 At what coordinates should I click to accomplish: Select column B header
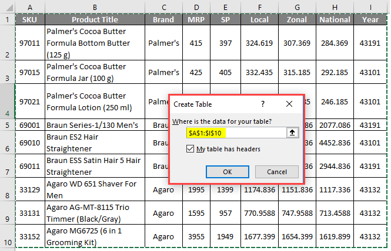click(95, 8)
